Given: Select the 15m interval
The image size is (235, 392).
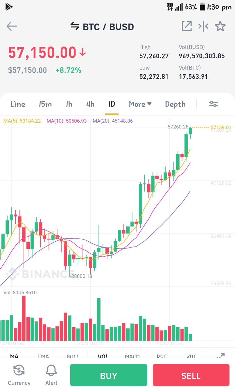Looking at the screenshot, I should [x=45, y=104].
